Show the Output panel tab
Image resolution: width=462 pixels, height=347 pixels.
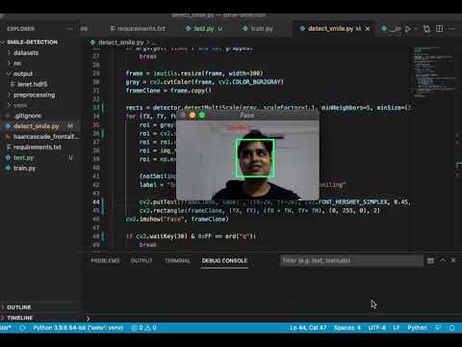(x=141, y=260)
